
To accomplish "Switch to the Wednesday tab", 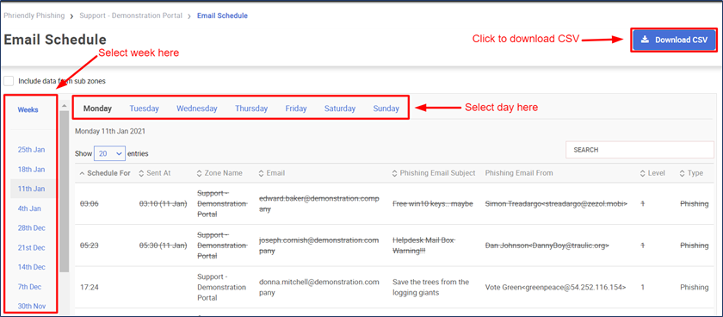I will pyautogui.click(x=197, y=109).
